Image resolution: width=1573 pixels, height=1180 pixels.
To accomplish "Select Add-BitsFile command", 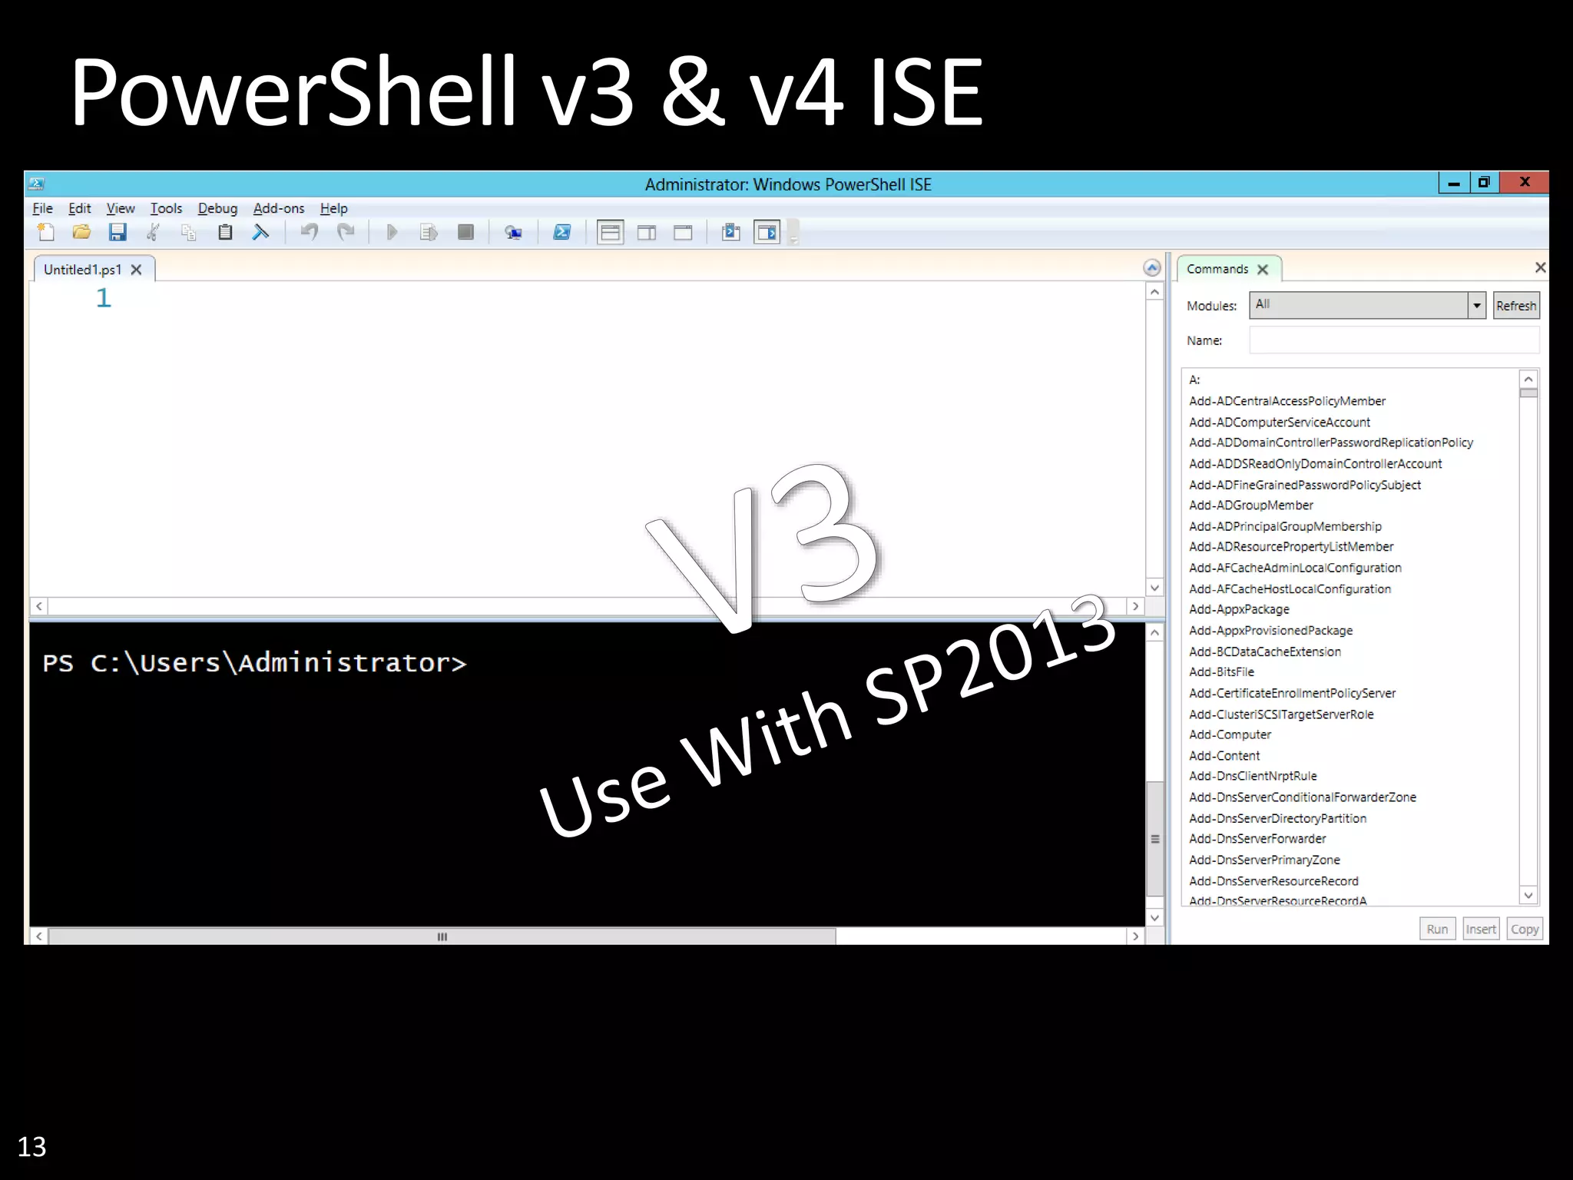I will [1221, 671].
